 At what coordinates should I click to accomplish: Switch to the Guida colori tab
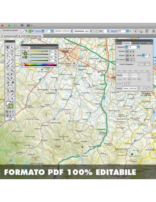pyautogui.click(x=36, y=48)
